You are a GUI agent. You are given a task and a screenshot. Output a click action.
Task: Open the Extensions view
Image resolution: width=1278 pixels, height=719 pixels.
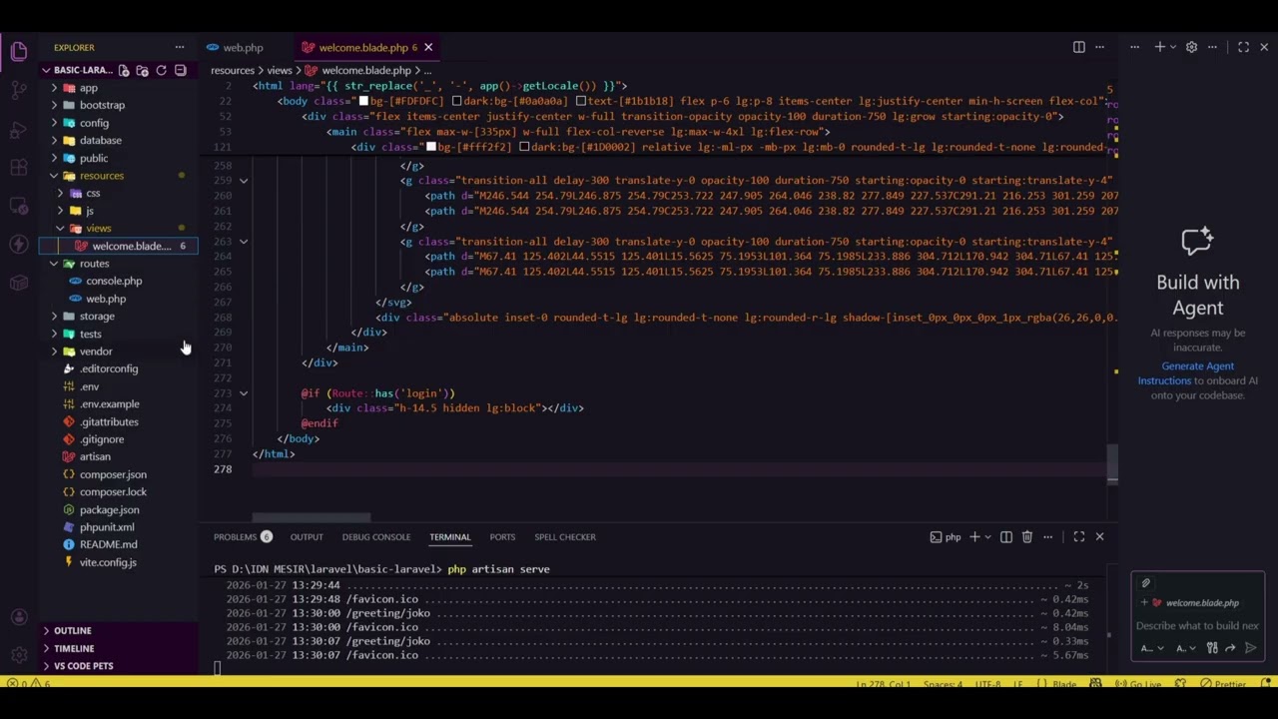click(x=19, y=168)
